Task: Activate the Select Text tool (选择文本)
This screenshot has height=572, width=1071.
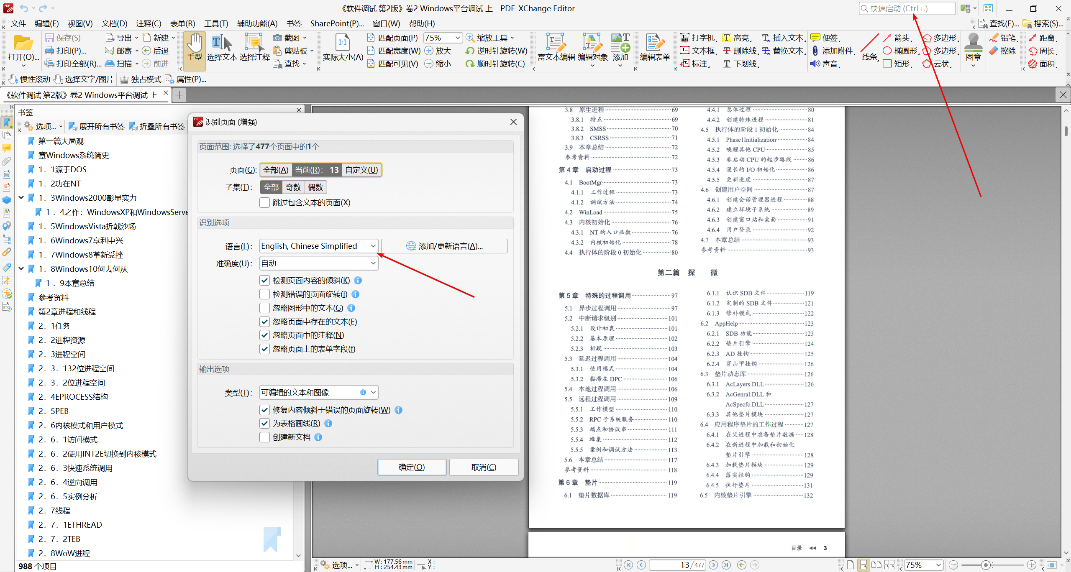Action: (222, 48)
